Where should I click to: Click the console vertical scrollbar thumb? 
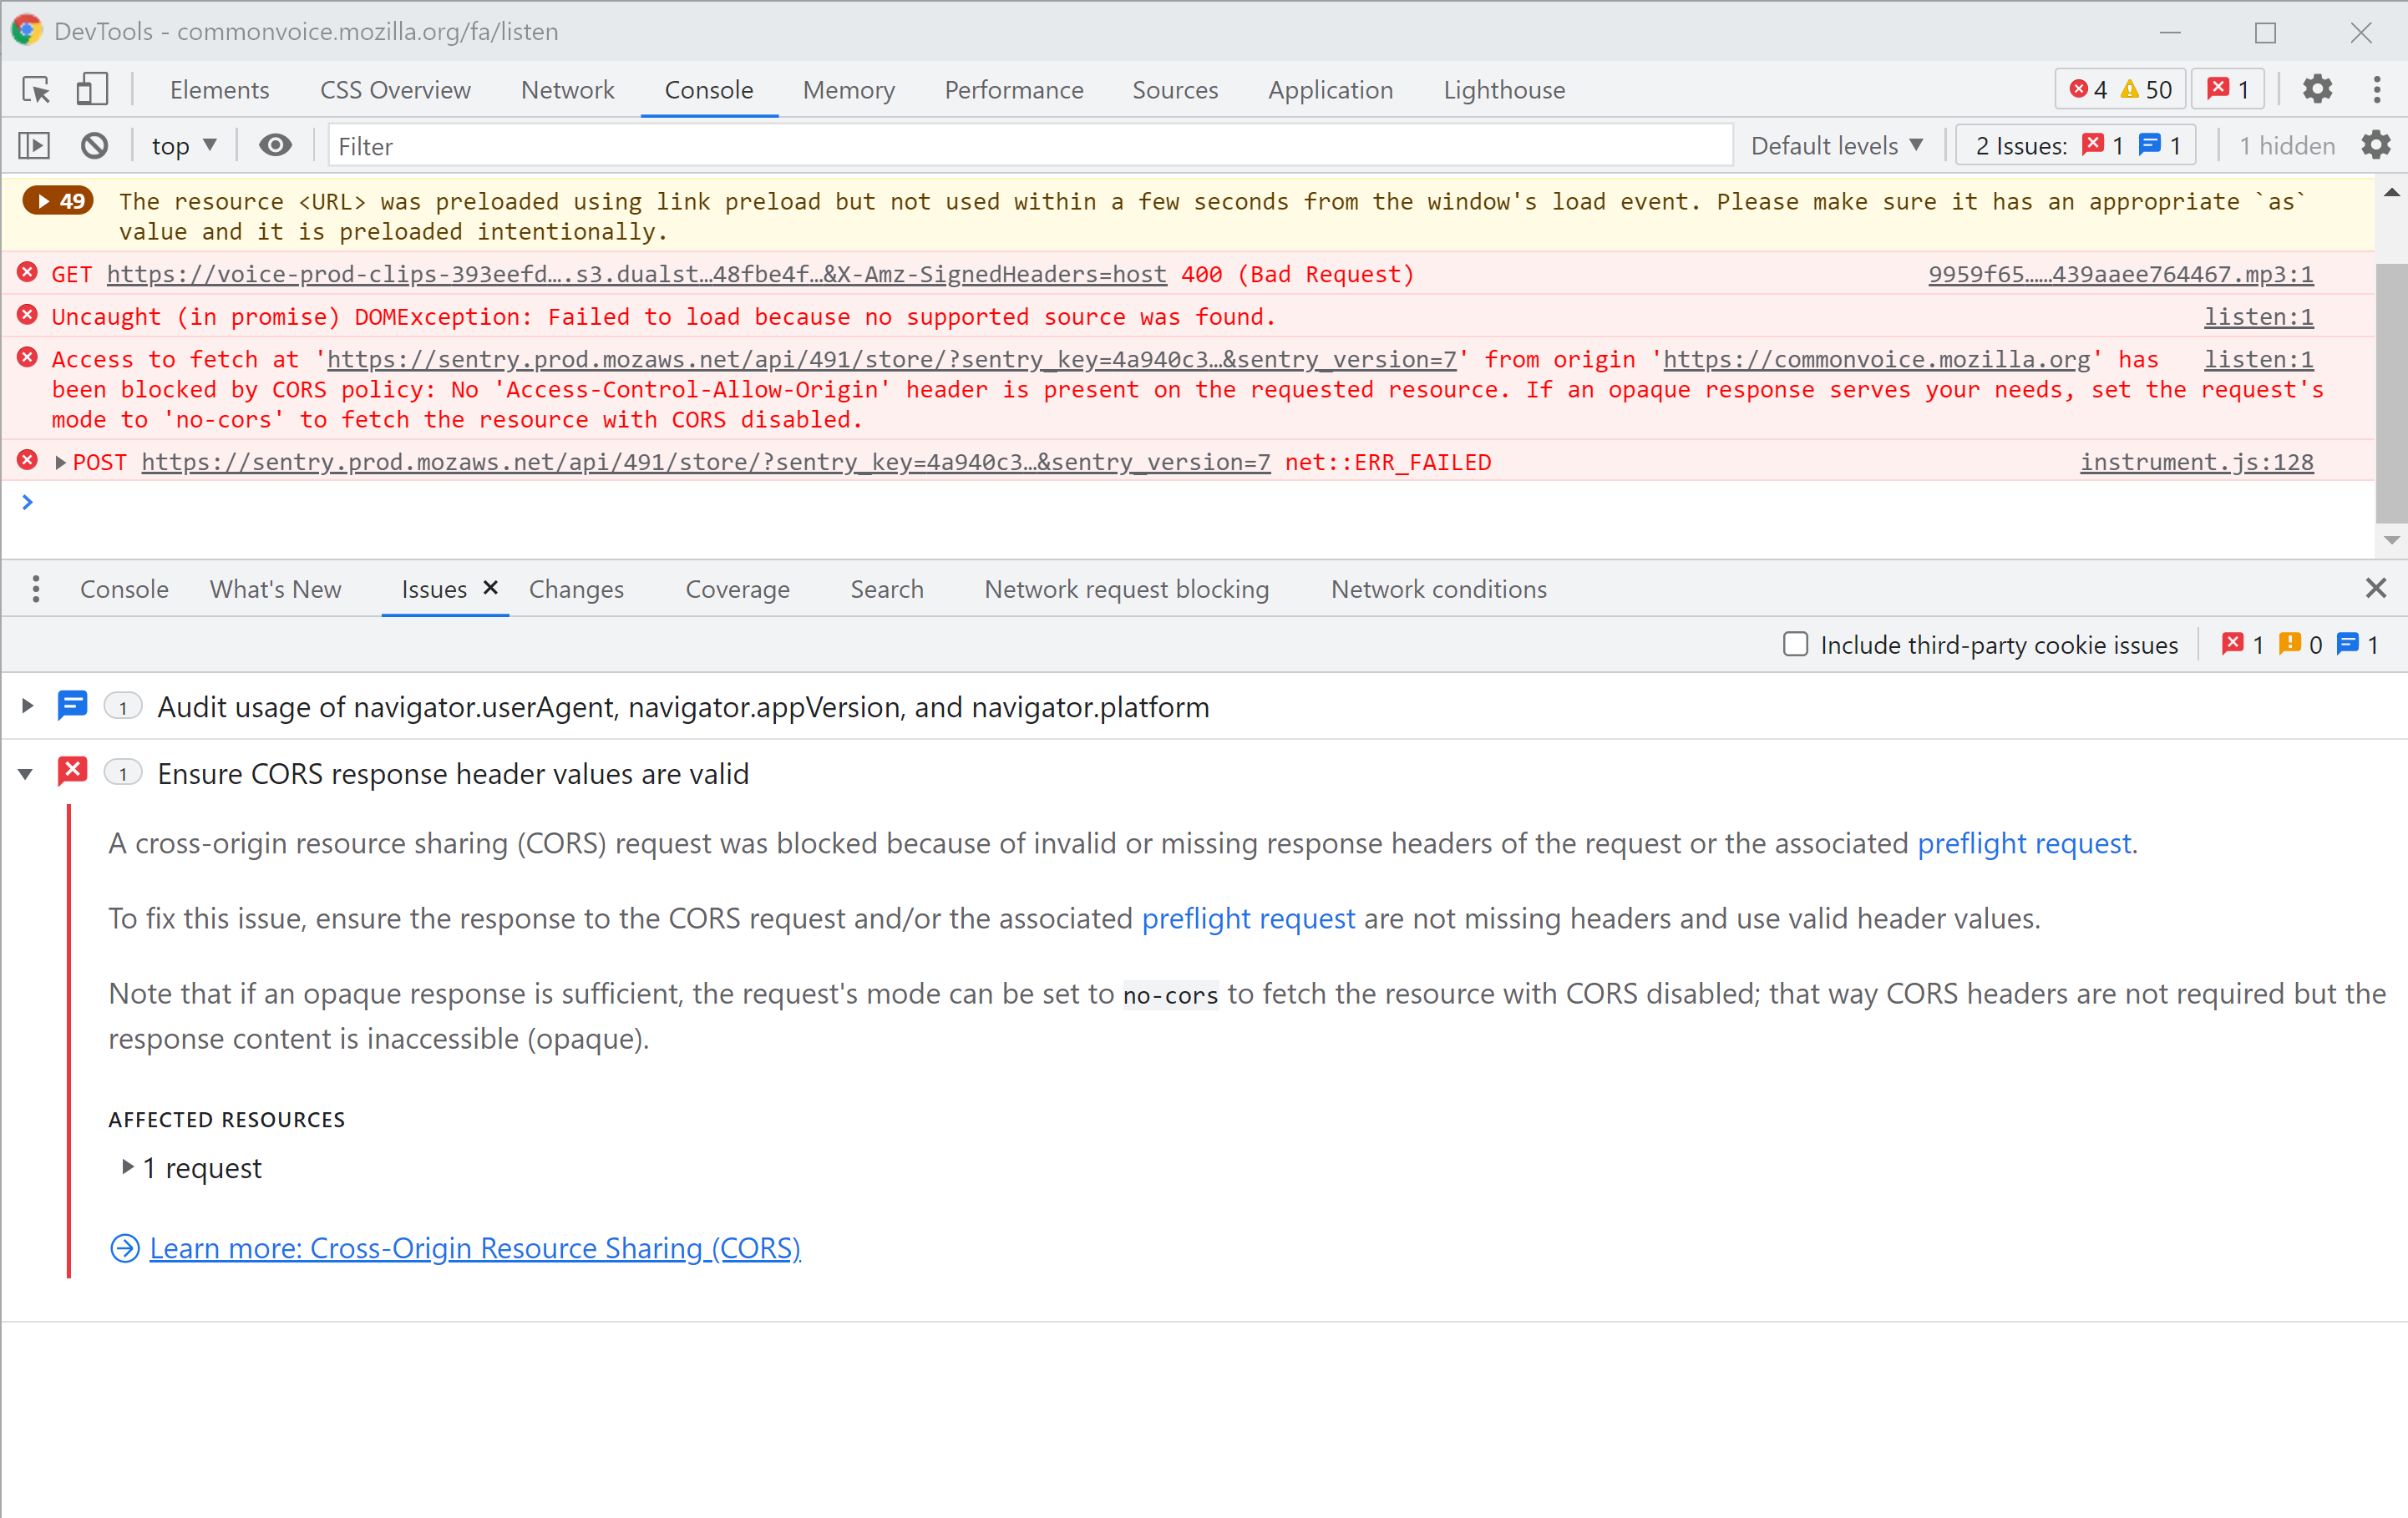click(2390, 392)
